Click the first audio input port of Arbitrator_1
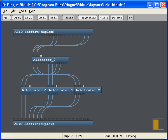Screen dimensions: 168x140 49,86
